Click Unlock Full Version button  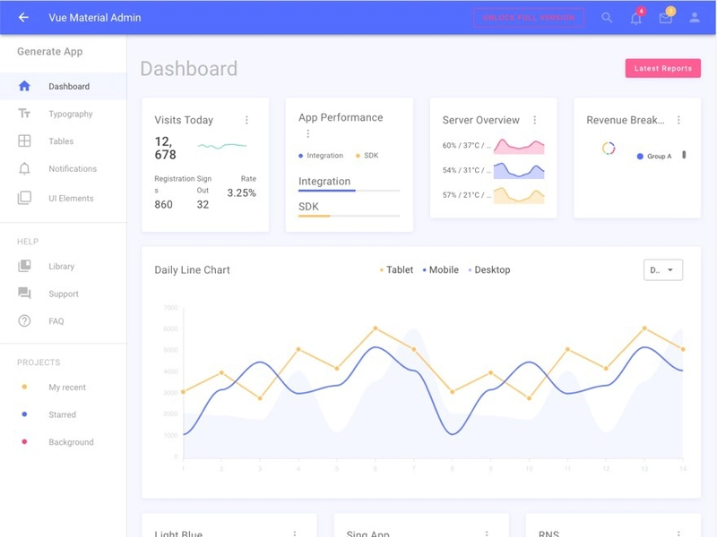[x=529, y=18]
